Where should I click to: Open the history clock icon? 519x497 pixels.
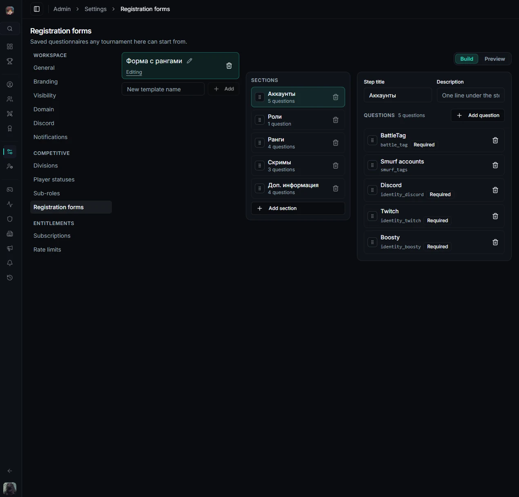pos(10,278)
